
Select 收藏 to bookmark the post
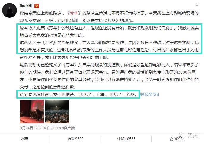24,139
